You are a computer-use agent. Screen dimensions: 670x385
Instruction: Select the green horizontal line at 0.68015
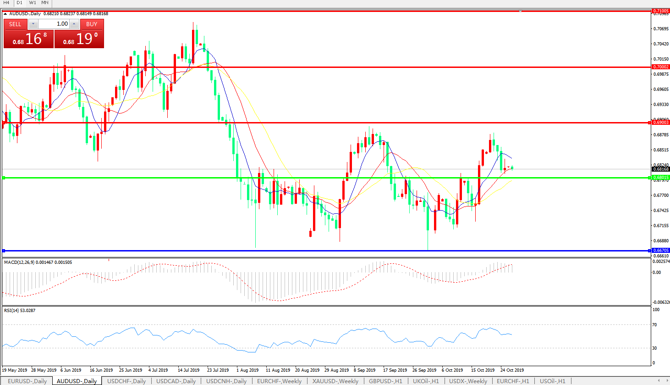[321, 178]
